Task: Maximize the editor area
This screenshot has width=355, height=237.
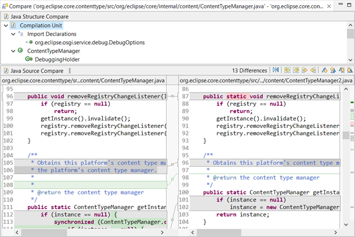Action: 349,5
